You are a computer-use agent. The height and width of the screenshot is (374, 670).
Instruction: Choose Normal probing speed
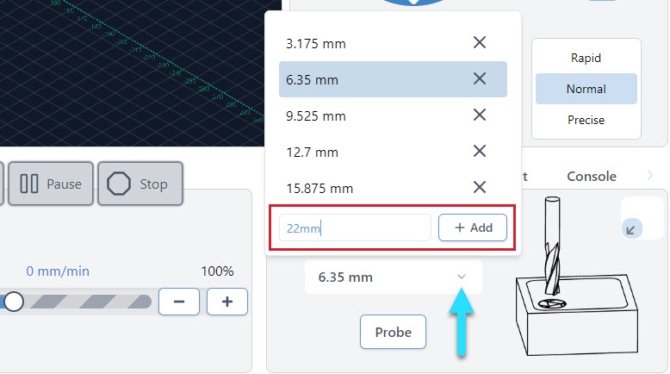(586, 89)
